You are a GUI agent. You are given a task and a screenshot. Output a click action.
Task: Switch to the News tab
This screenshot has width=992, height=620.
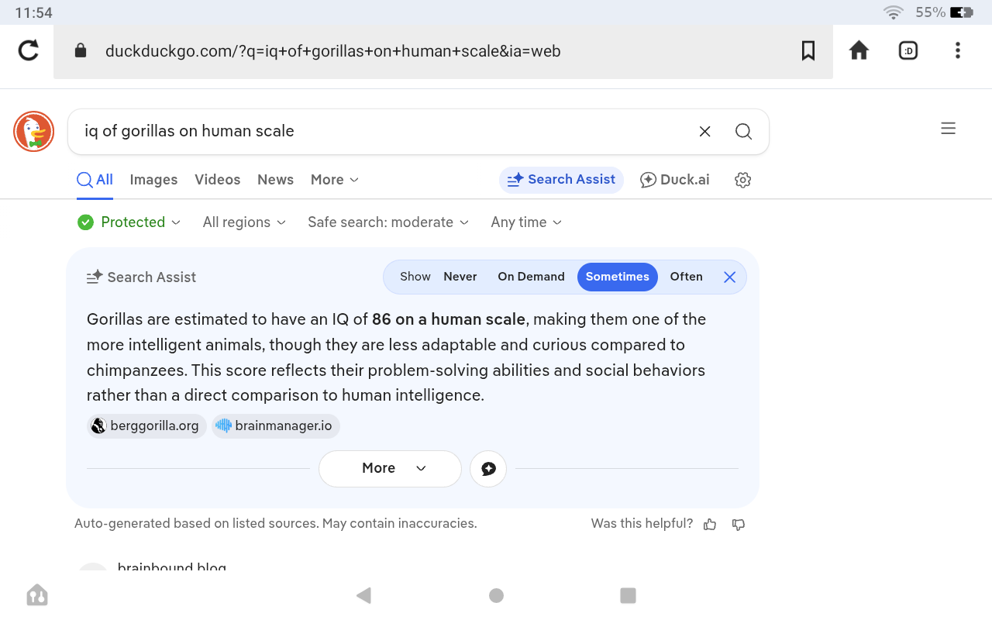pos(275,180)
